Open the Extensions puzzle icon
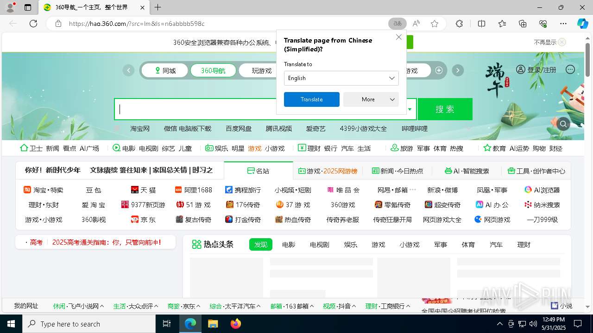 (459, 24)
